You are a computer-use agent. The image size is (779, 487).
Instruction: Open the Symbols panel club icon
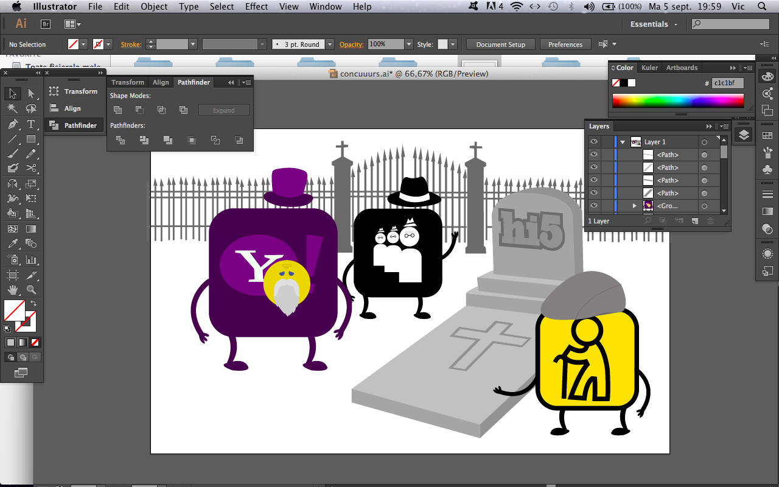pyautogui.click(x=767, y=170)
